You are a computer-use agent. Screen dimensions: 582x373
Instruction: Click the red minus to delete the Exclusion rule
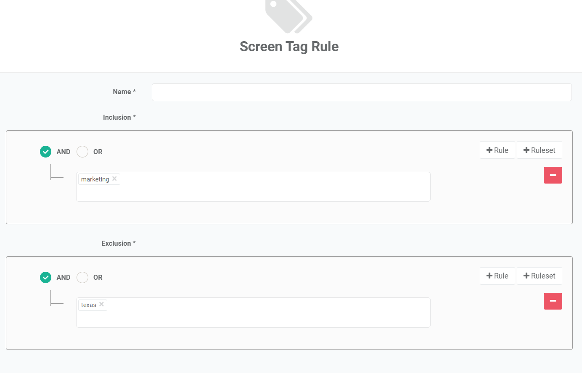(553, 301)
